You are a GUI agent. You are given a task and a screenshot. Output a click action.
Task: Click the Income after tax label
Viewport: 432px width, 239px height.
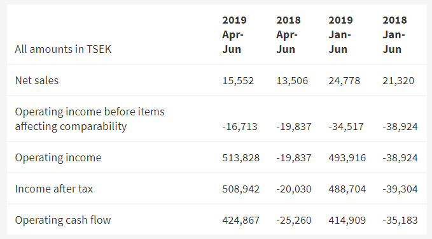tap(54, 189)
